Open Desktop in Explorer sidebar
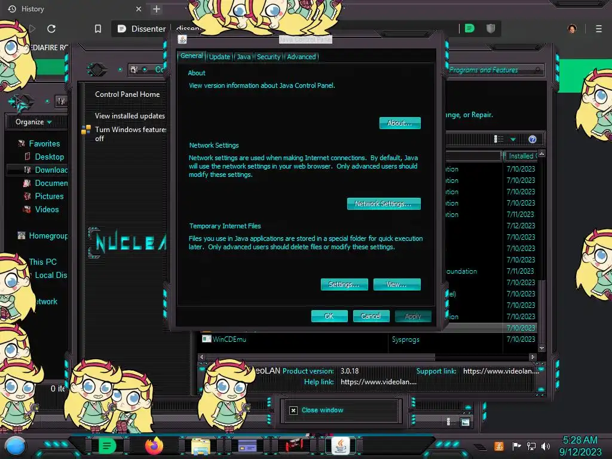This screenshot has height=459, width=612. tap(49, 157)
